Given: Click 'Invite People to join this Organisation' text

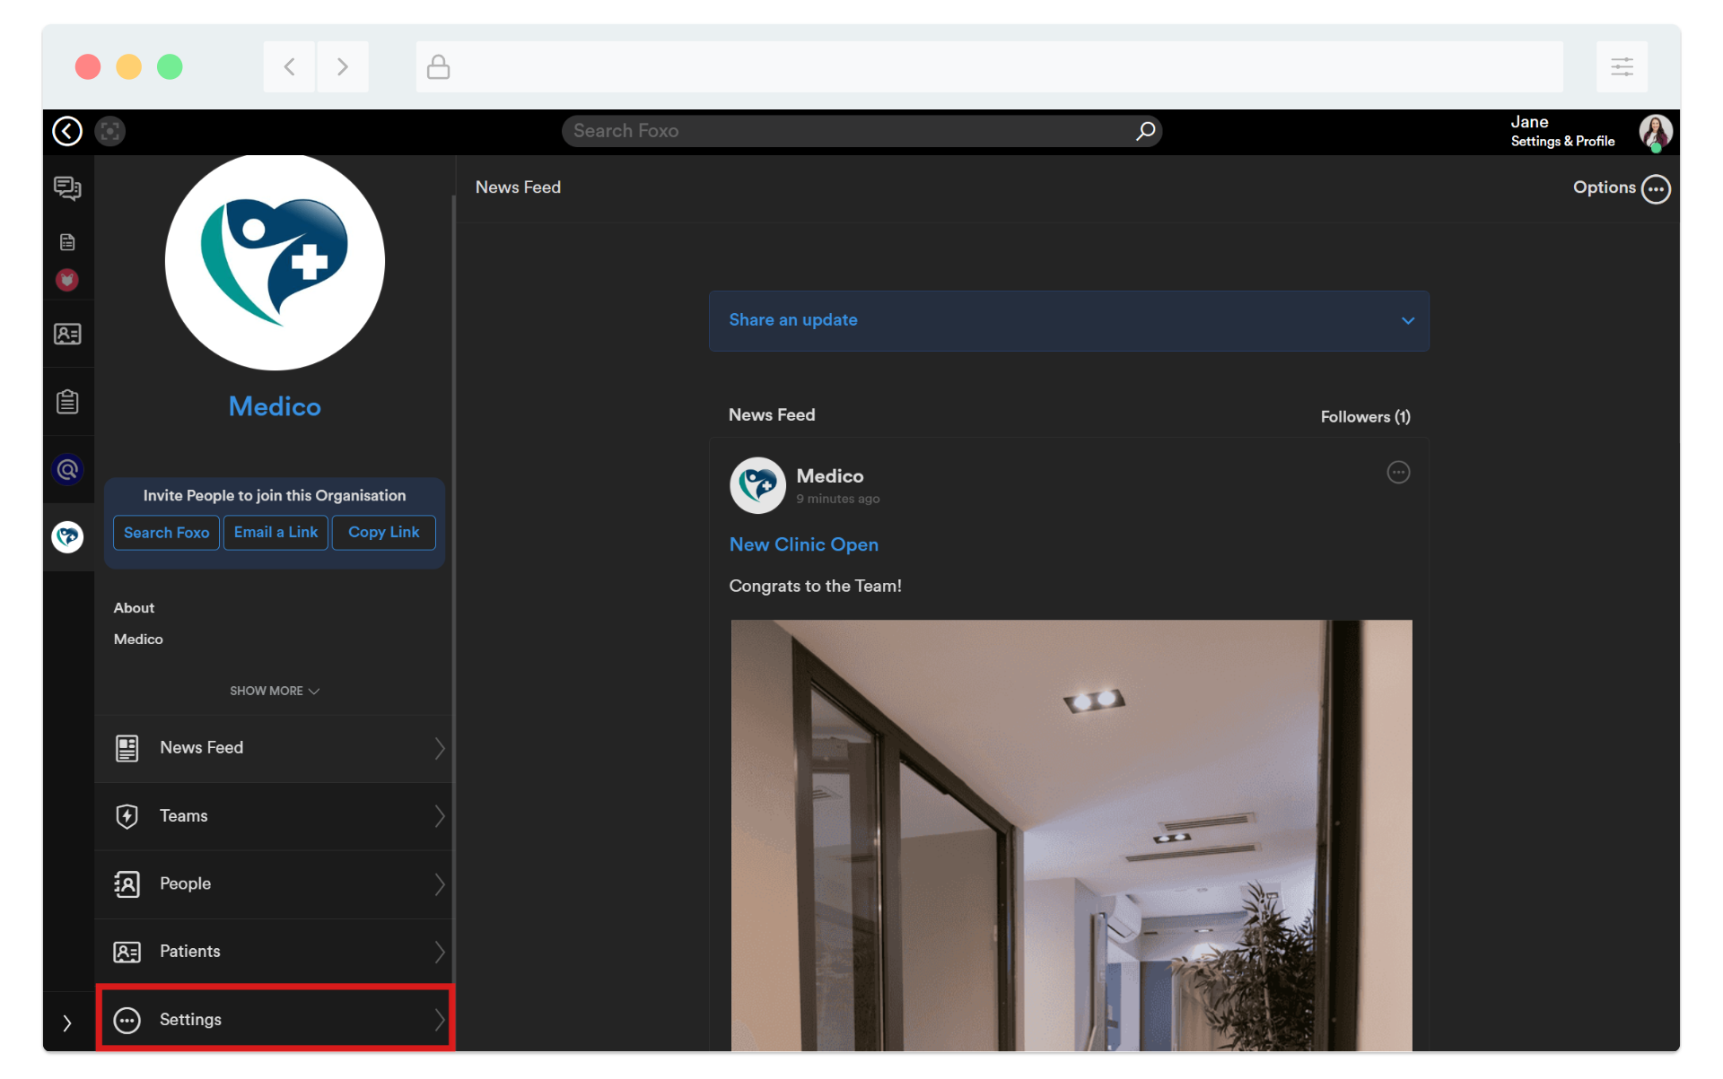Looking at the screenshot, I should (x=275, y=496).
